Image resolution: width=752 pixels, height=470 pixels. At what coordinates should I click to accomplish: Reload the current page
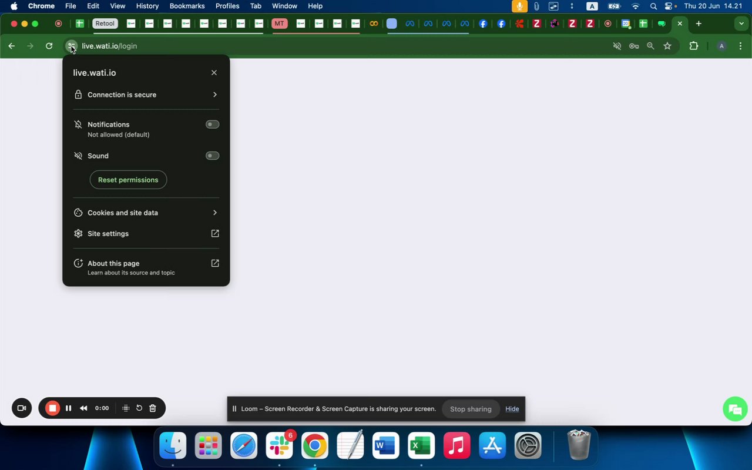tap(49, 46)
